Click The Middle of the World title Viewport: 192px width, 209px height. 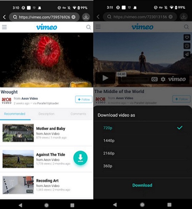tap(119, 91)
